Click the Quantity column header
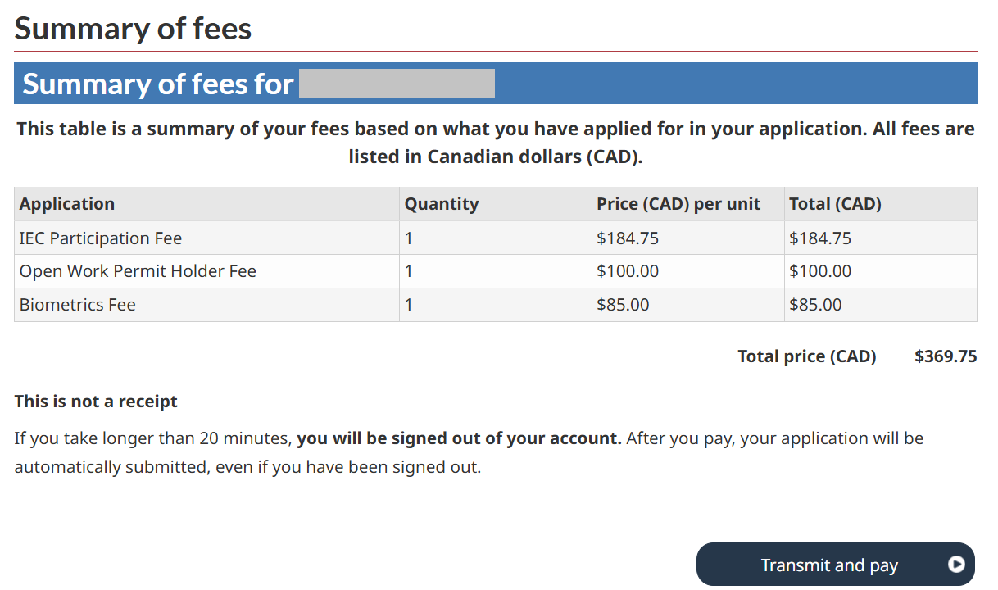 coord(441,204)
